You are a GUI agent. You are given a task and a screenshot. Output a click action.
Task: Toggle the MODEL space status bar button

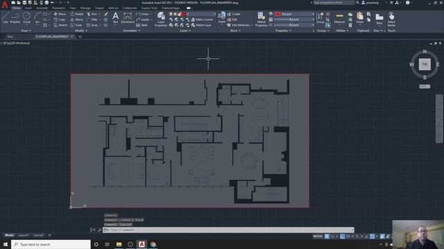click(x=318, y=237)
